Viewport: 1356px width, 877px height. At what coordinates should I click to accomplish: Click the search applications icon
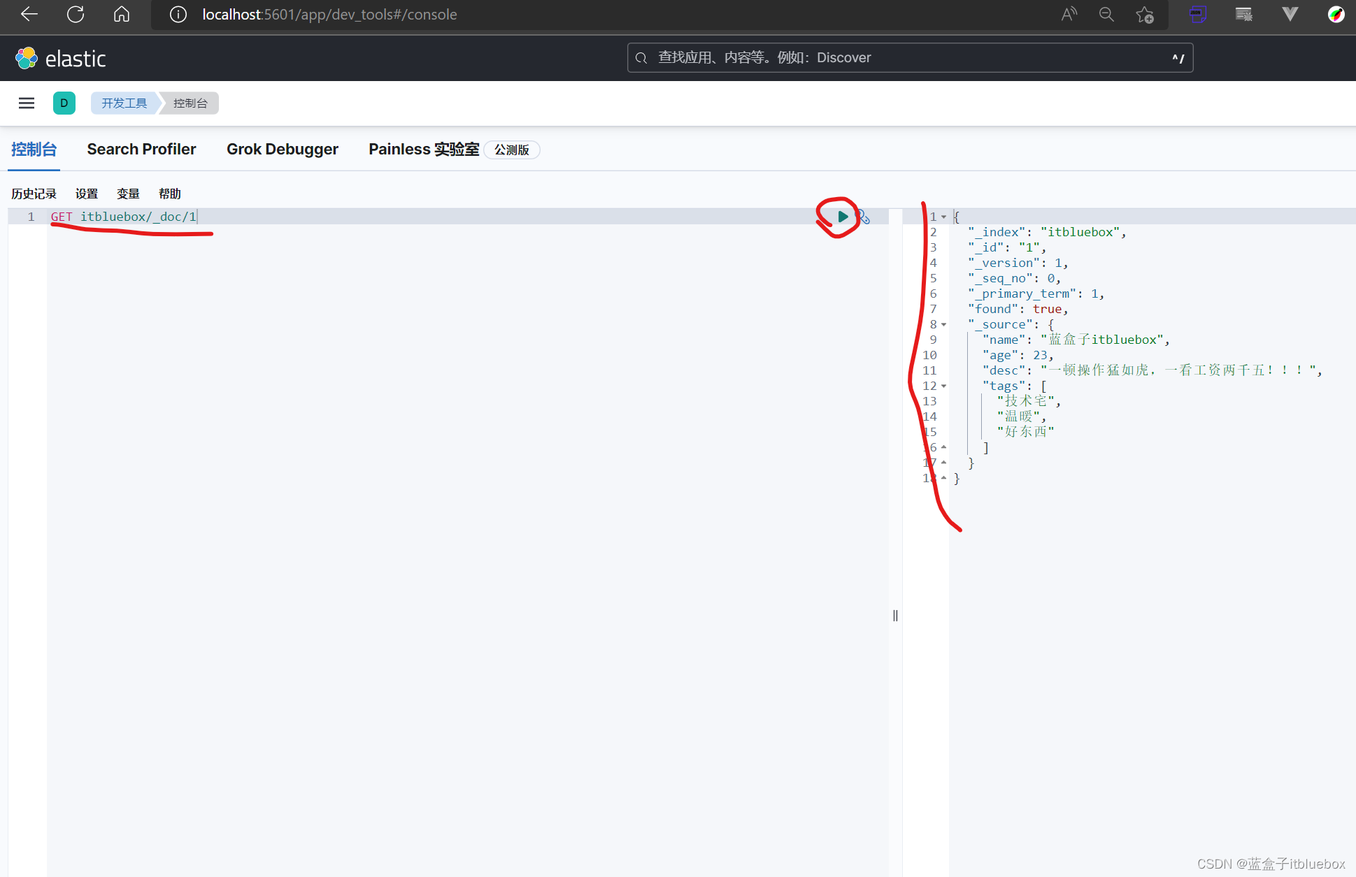coord(641,57)
